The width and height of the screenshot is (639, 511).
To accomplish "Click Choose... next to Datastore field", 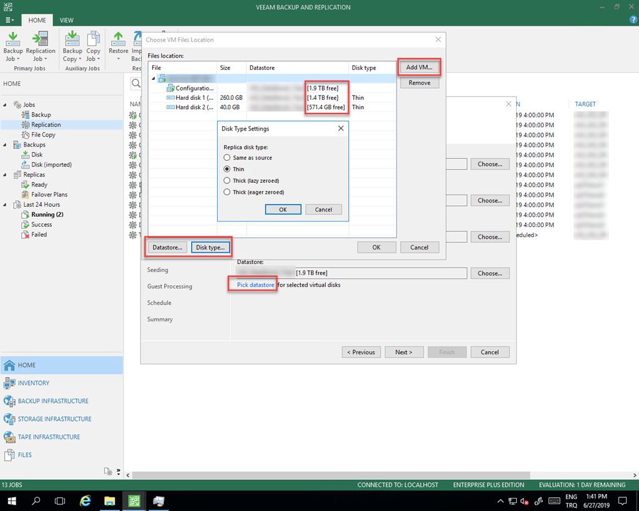I will point(490,273).
